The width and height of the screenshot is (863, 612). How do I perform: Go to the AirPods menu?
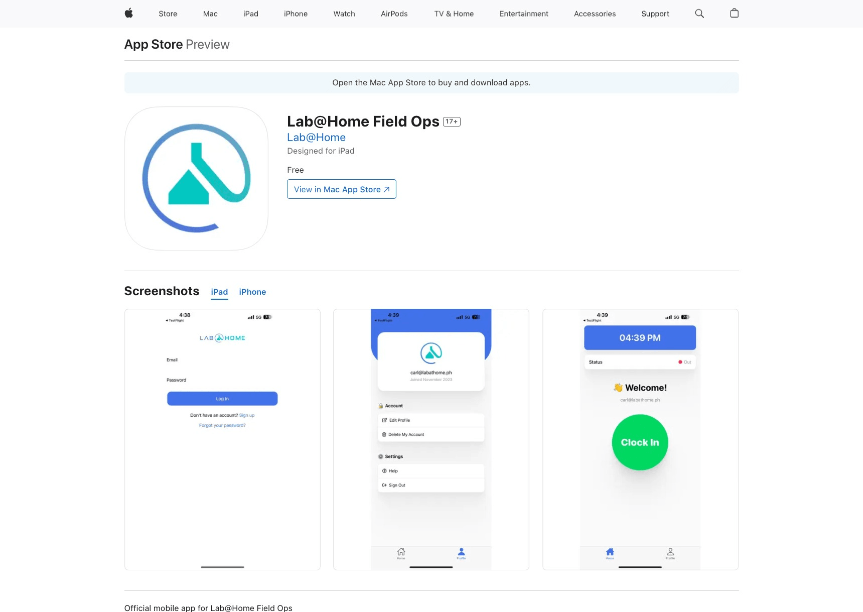click(x=394, y=14)
